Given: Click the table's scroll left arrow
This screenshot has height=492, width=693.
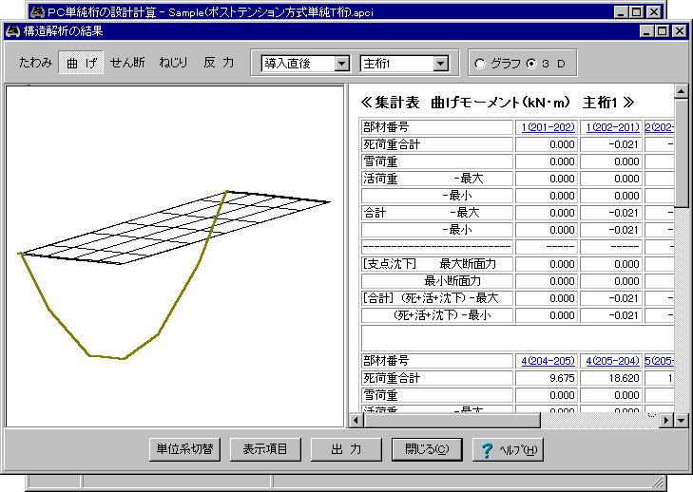Looking at the screenshot, I should pos(356,421).
